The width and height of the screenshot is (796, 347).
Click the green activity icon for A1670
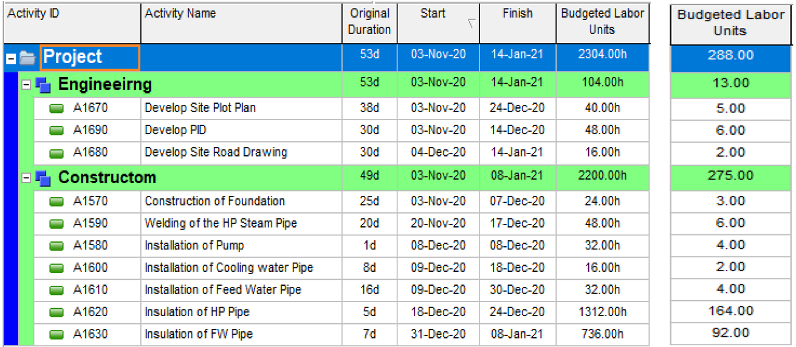57,109
